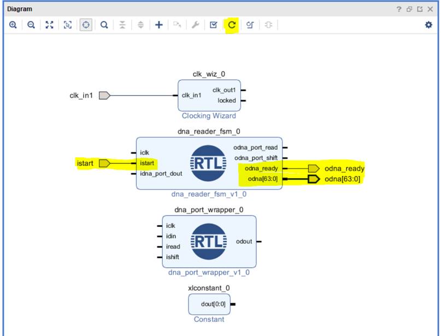Click idna_port_dout pin on dna_reader_fsm_0

coord(160,174)
